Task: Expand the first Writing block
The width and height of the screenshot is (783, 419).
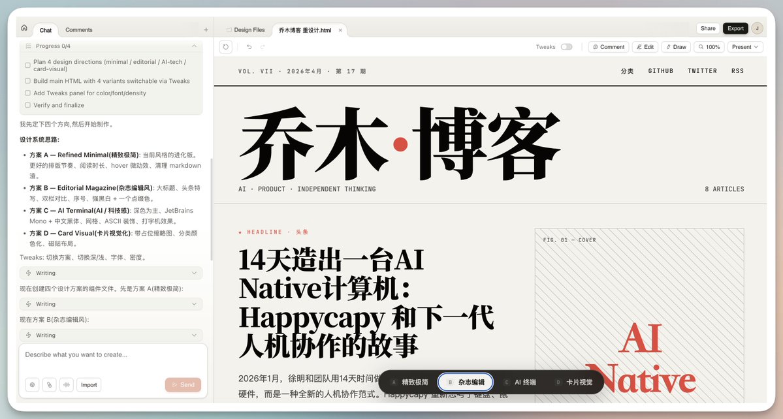Action: click(x=111, y=273)
